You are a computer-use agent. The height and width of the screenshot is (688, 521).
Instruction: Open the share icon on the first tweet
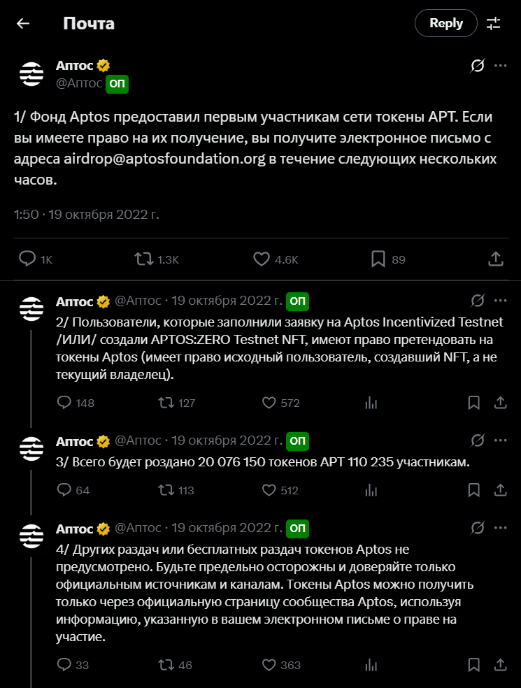pyautogui.click(x=496, y=259)
